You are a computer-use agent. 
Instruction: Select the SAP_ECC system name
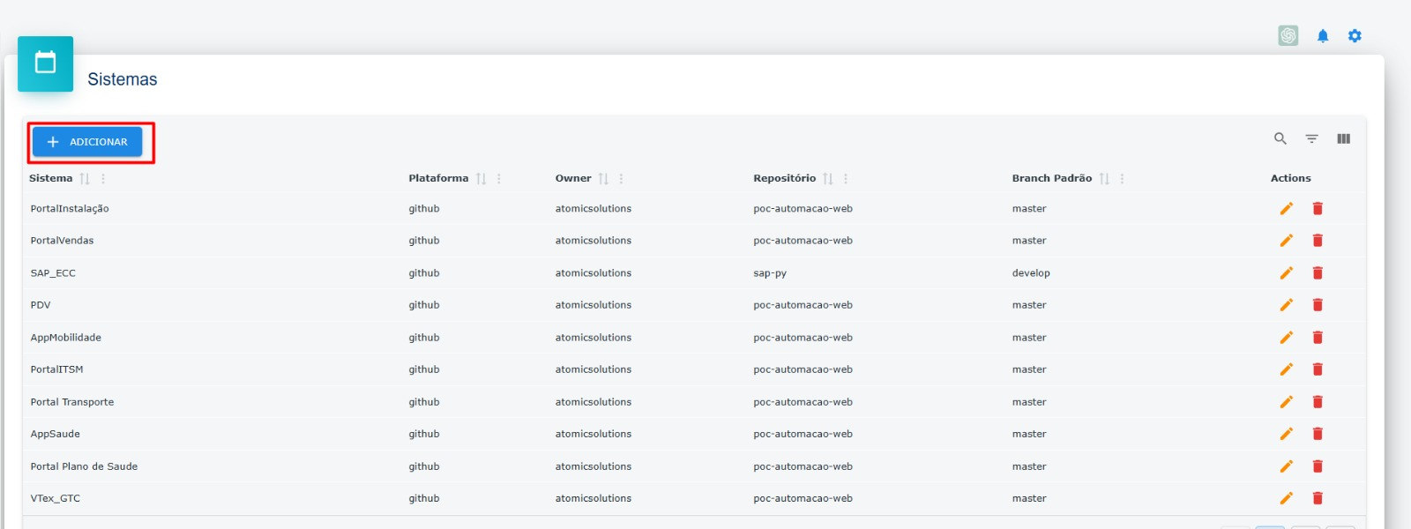pos(53,273)
